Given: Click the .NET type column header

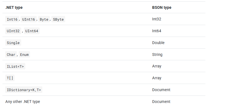Looking at the screenshot, I should [x=14, y=7].
